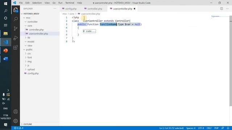Collapse the mvc folder
This screenshot has width=232, height=130.
28,18
